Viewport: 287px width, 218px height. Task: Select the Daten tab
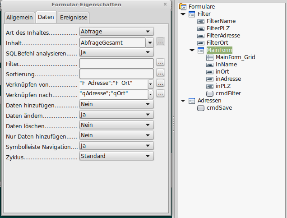[46, 17]
